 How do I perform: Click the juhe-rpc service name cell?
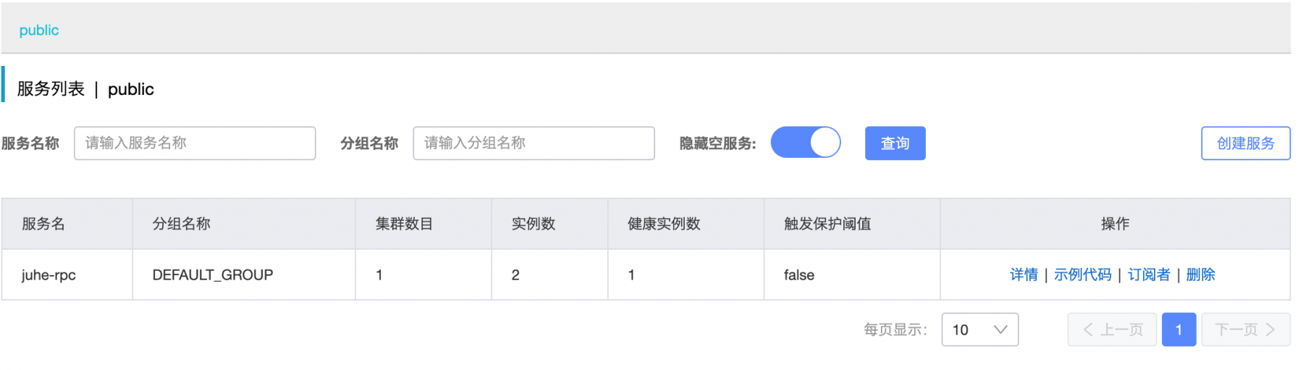coord(67,274)
